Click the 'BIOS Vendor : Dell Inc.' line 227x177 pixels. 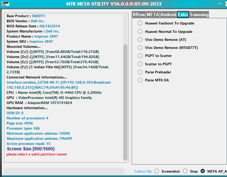point(26,21)
